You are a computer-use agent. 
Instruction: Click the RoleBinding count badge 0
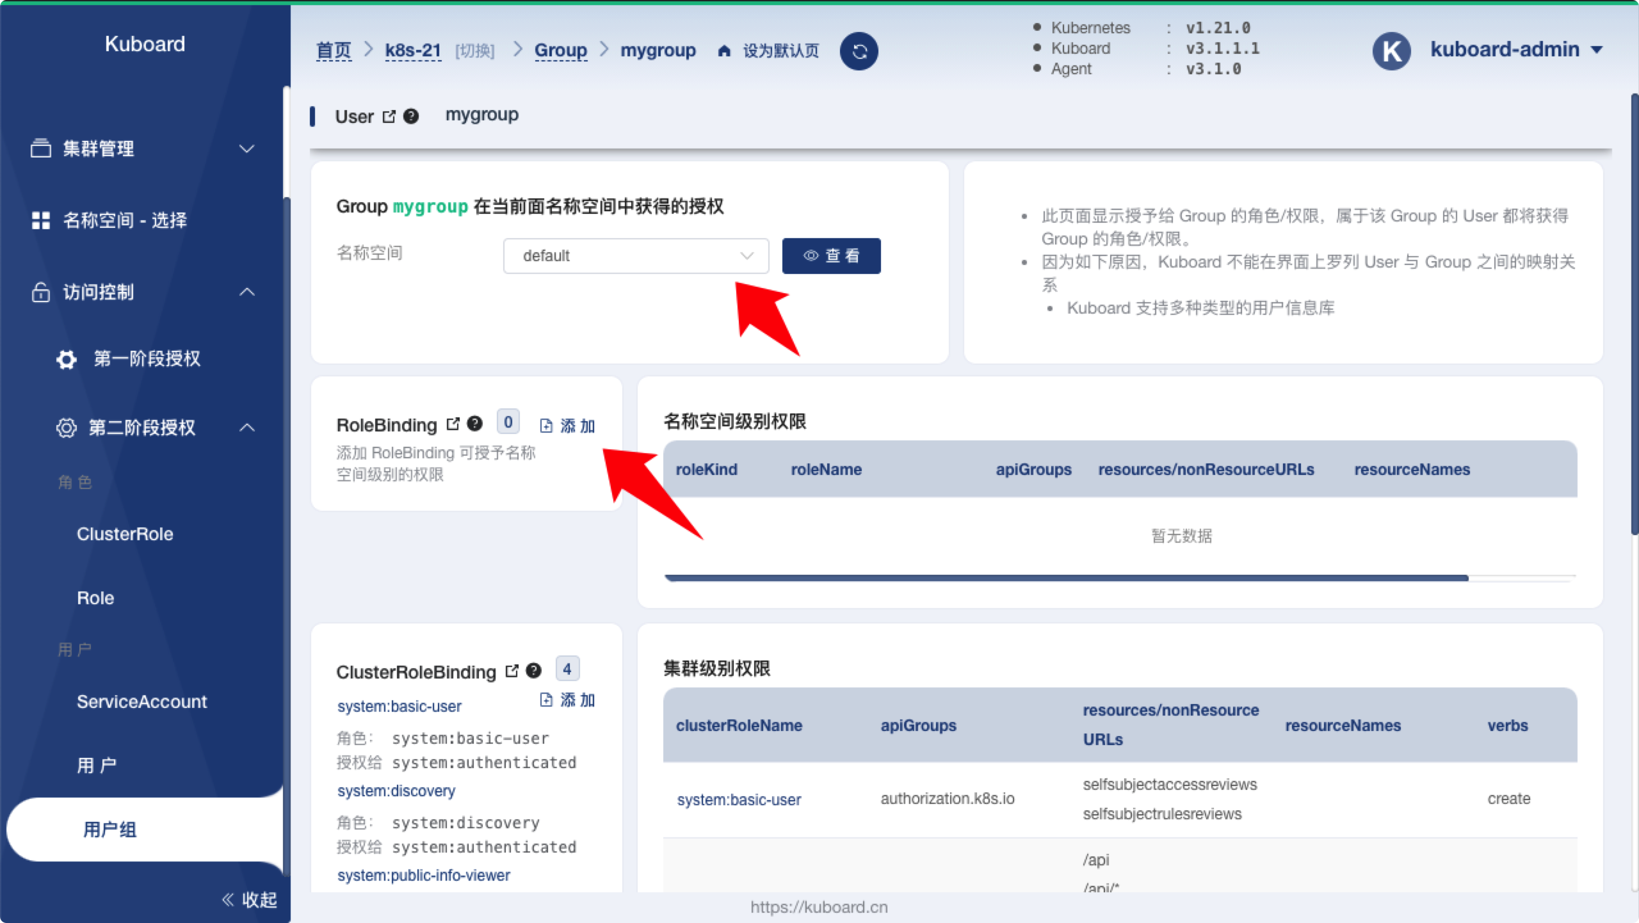click(508, 422)
